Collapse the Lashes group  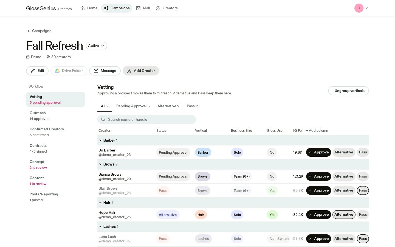[100, 227]
